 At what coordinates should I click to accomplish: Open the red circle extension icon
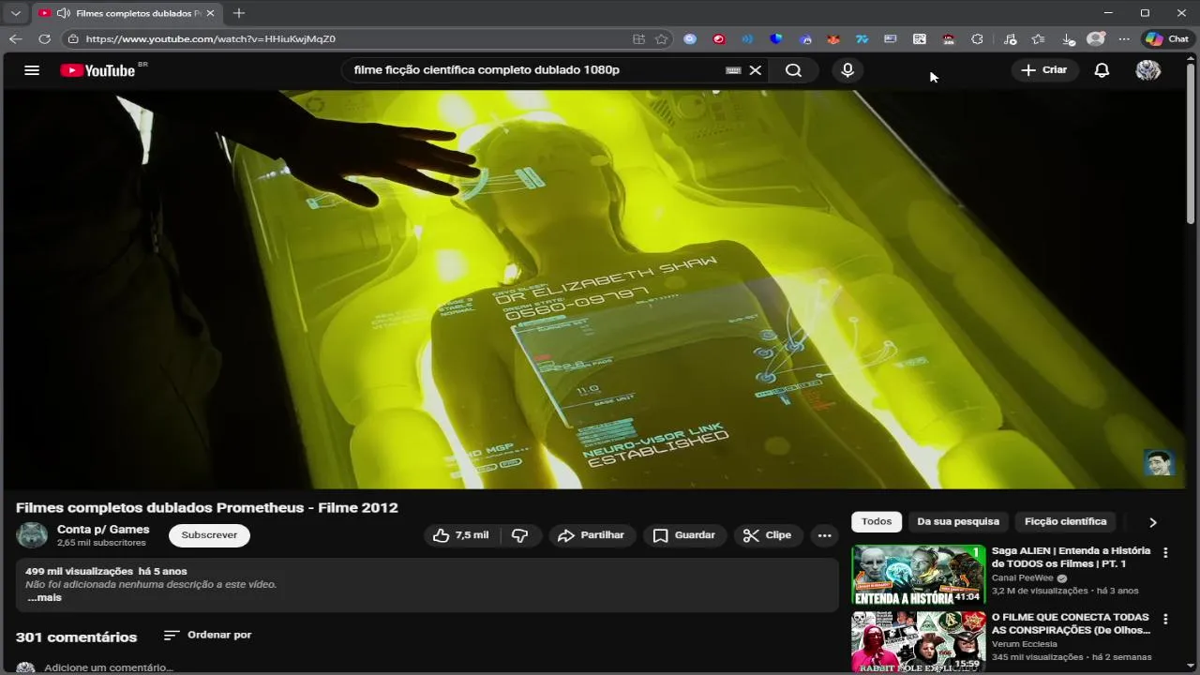pyautogui.click(x=719, y=39)
